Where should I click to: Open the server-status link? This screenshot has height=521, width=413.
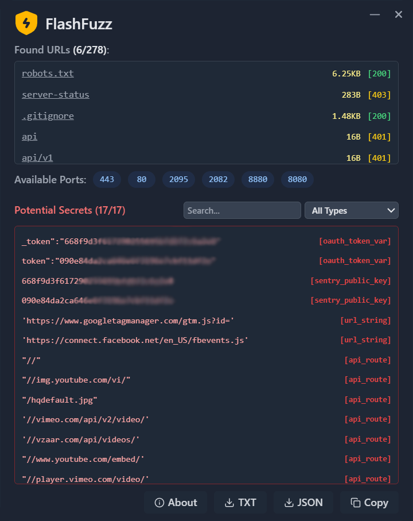(56, 95)
